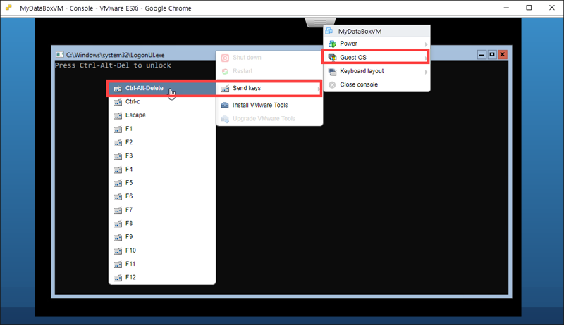Click the Install VMware Tools icon
Screen dimensions: 564x325
[225, 105]
